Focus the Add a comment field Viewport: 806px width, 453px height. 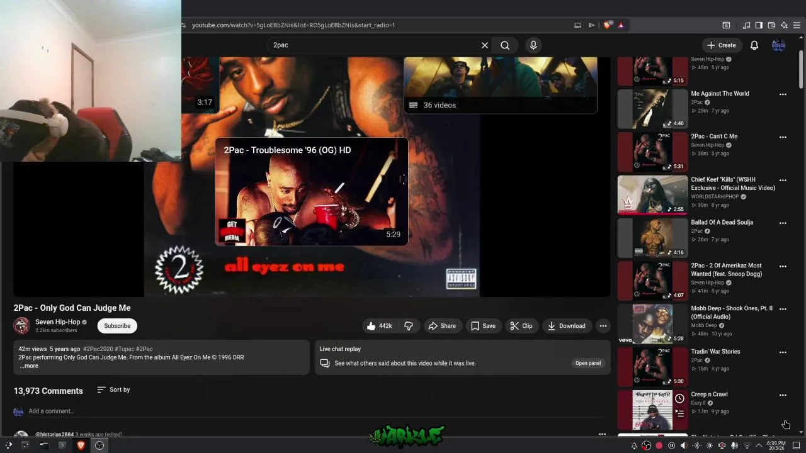click(315, 411)
